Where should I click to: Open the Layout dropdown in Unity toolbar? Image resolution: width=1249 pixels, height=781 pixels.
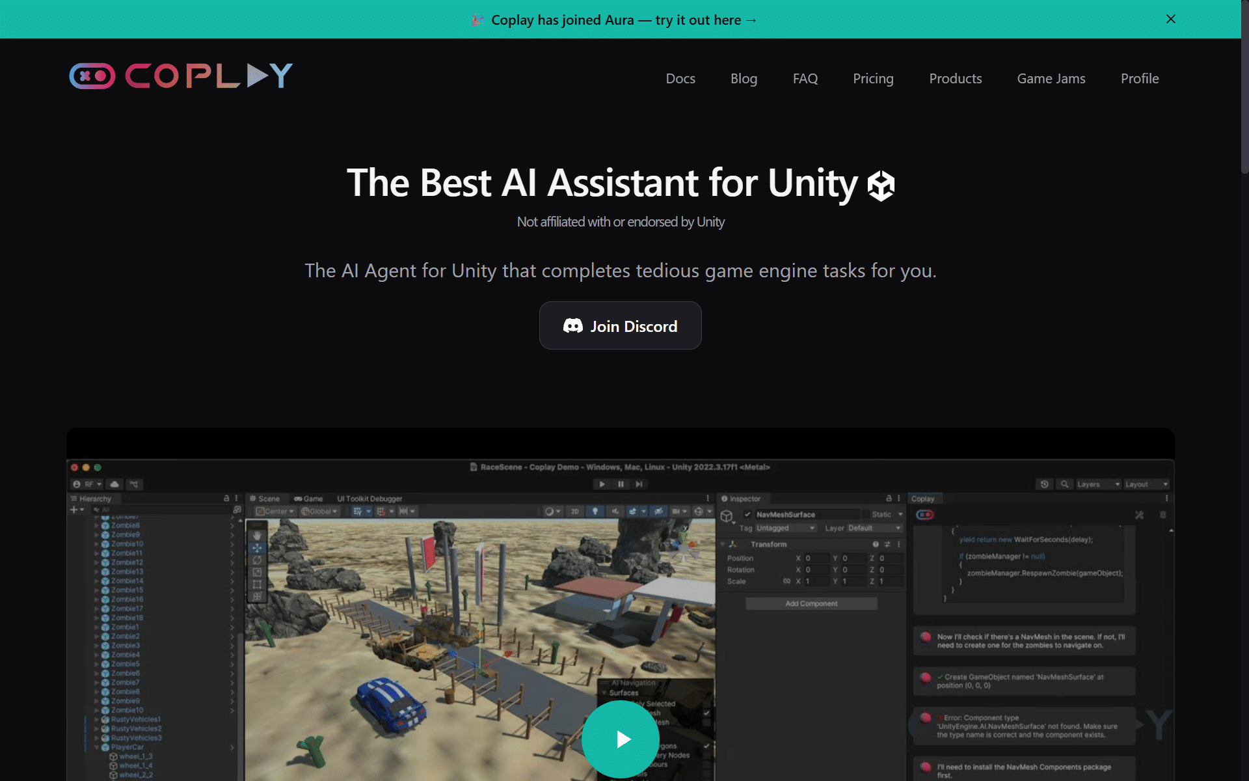click(1146, 484)
